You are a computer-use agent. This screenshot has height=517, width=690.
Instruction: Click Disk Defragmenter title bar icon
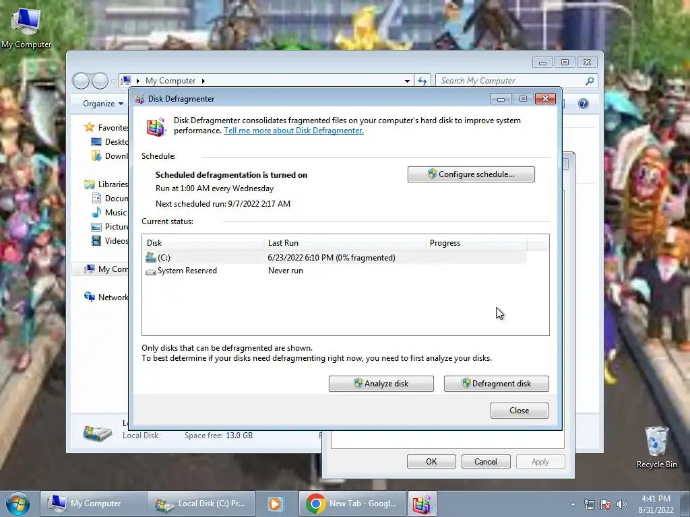tap(140, 99)
